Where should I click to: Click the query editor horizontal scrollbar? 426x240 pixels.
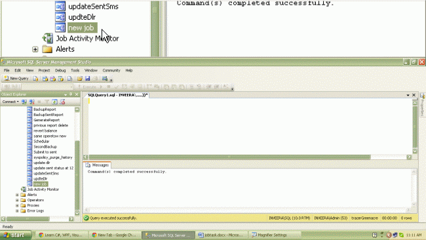(x=229, y=157)
